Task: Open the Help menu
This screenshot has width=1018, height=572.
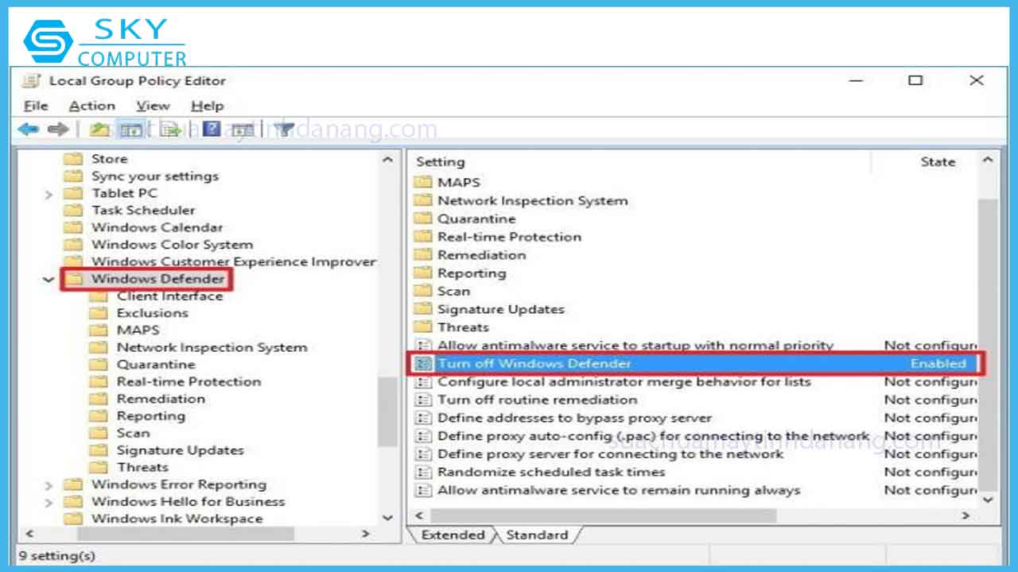Action: click(207, 106)
